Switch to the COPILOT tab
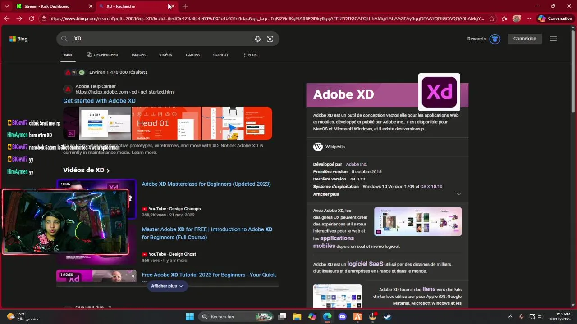 [x=221, y=55]
